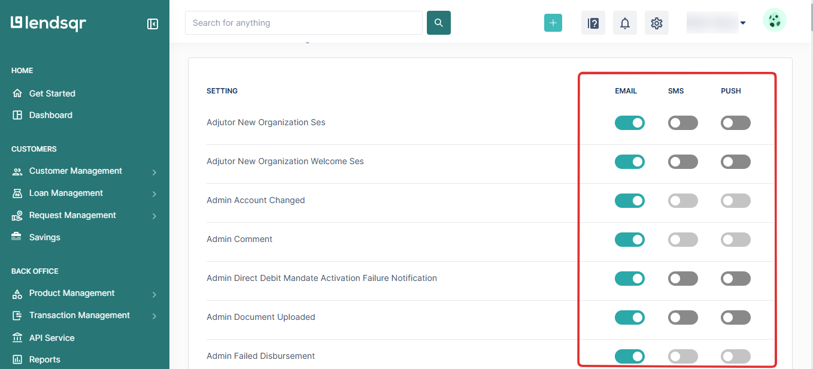Viewport: 813px width, 369px height.
Task: Click the Customer Management people icon
Action: pyautogui.click(x=17, y=171)
